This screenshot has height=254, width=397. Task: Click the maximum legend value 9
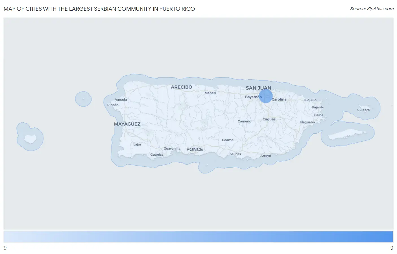tap(392, 248)
